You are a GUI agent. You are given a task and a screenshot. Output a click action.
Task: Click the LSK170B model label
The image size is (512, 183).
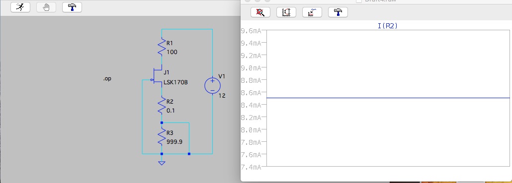[175, 82]
